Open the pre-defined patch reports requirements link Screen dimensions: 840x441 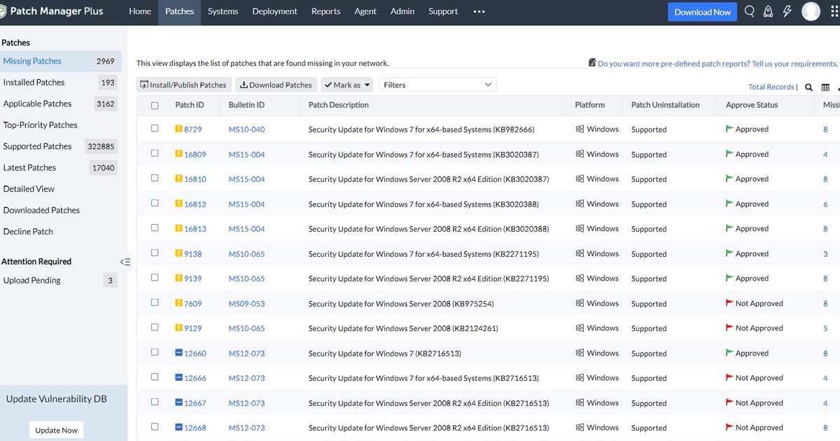tap(717, 63)
